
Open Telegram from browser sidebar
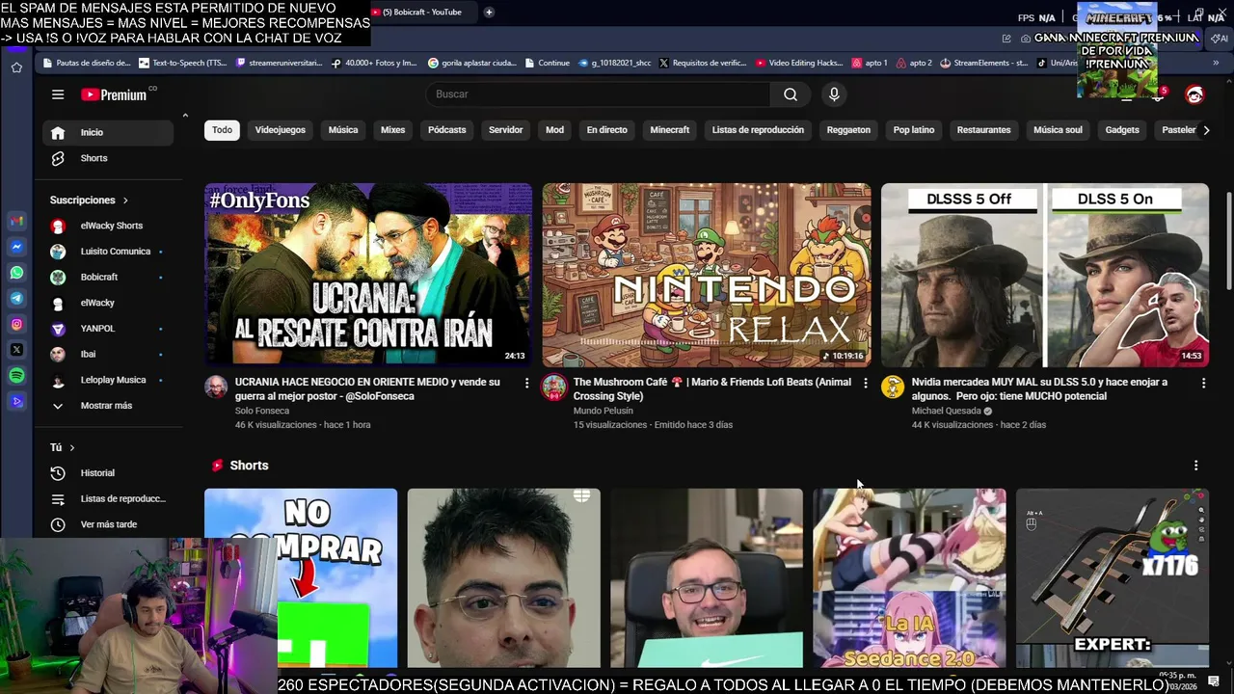tap(16, 299)
